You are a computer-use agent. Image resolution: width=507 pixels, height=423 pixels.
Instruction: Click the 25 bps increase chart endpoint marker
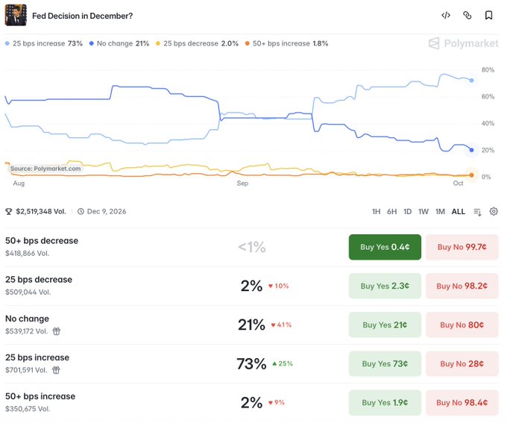(x=471, y=81)
